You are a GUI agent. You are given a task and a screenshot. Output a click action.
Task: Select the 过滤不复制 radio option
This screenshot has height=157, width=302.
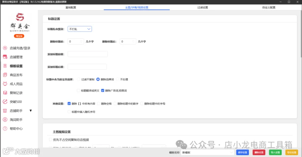pyautogui.click(x=79, y=80)
